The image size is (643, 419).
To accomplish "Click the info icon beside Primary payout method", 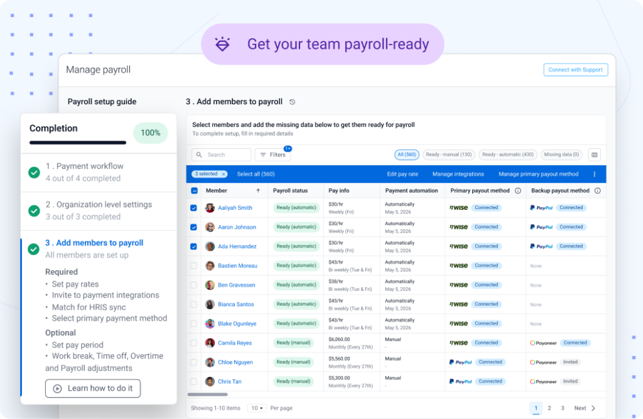I will (x=518, y=191).
